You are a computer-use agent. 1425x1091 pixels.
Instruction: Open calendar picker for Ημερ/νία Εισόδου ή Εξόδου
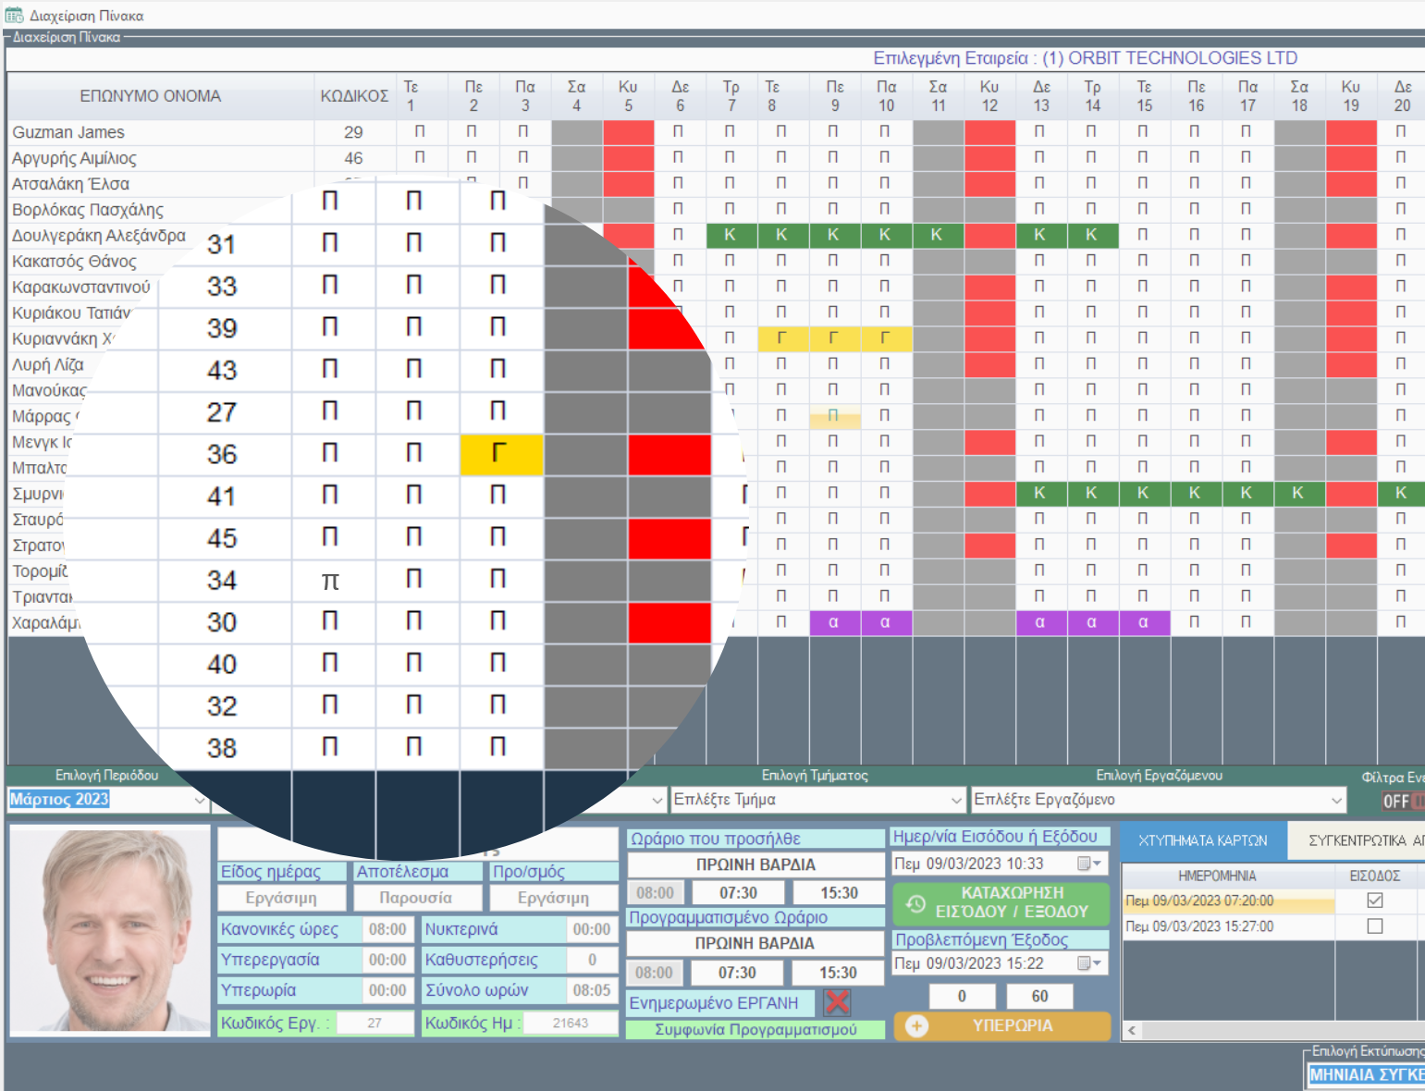(1088, 864)
